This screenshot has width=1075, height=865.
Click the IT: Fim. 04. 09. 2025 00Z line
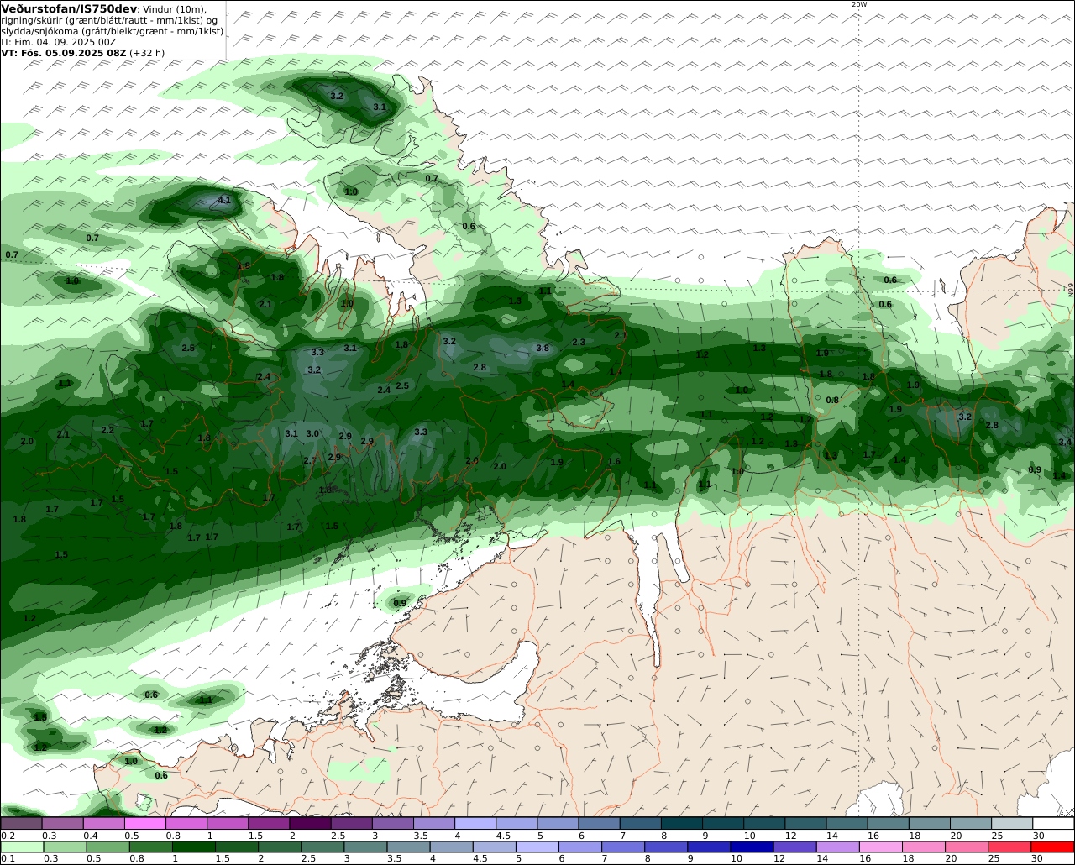point(58,41)
